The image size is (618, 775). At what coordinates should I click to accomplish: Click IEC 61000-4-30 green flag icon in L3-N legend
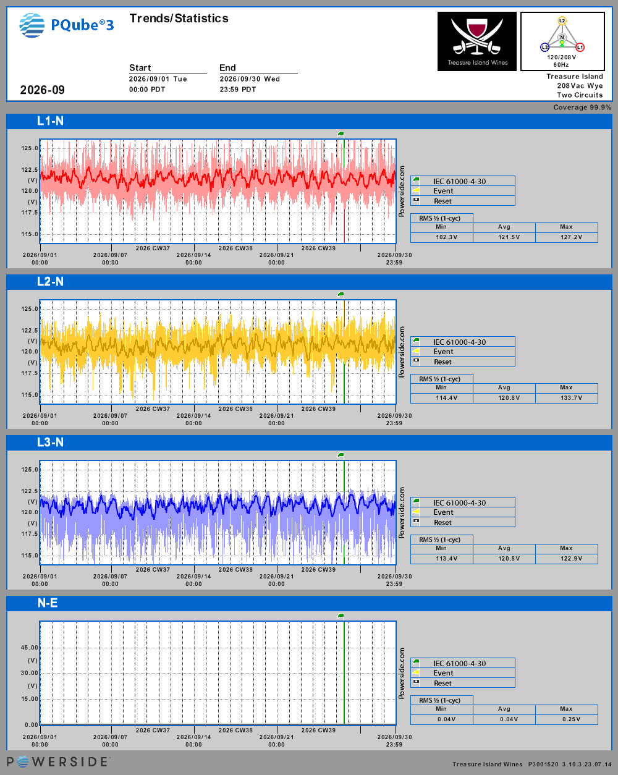coord(416,502)
